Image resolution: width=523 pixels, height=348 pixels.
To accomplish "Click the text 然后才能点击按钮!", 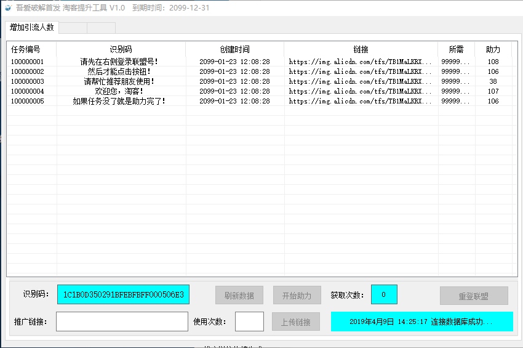I will click(x=119, y=71).
